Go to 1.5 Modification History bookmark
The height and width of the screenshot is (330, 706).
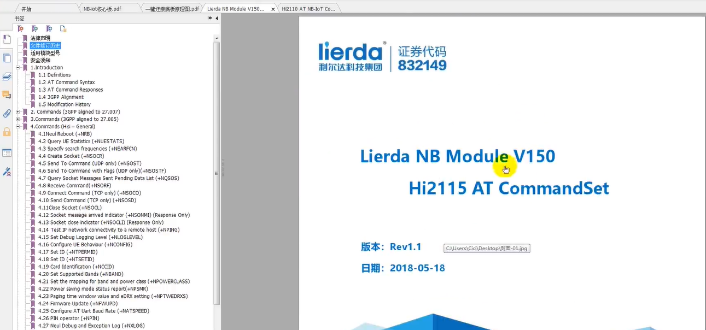tap(65, 104)
